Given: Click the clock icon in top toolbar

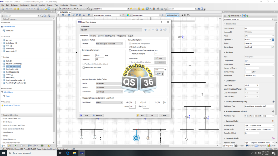Looking at the screenshot, I should [x=89, y=9].
